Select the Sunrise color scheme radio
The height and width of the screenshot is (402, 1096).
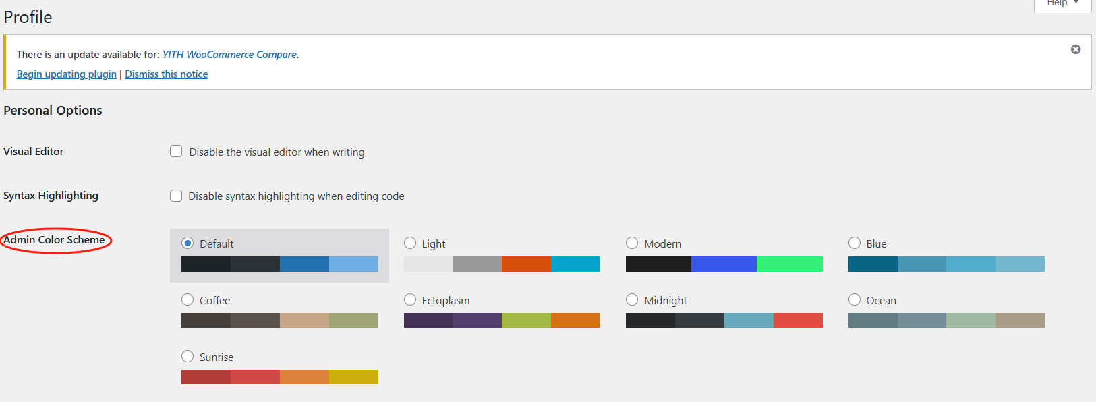pyautogui.click(x=188, y=356)
